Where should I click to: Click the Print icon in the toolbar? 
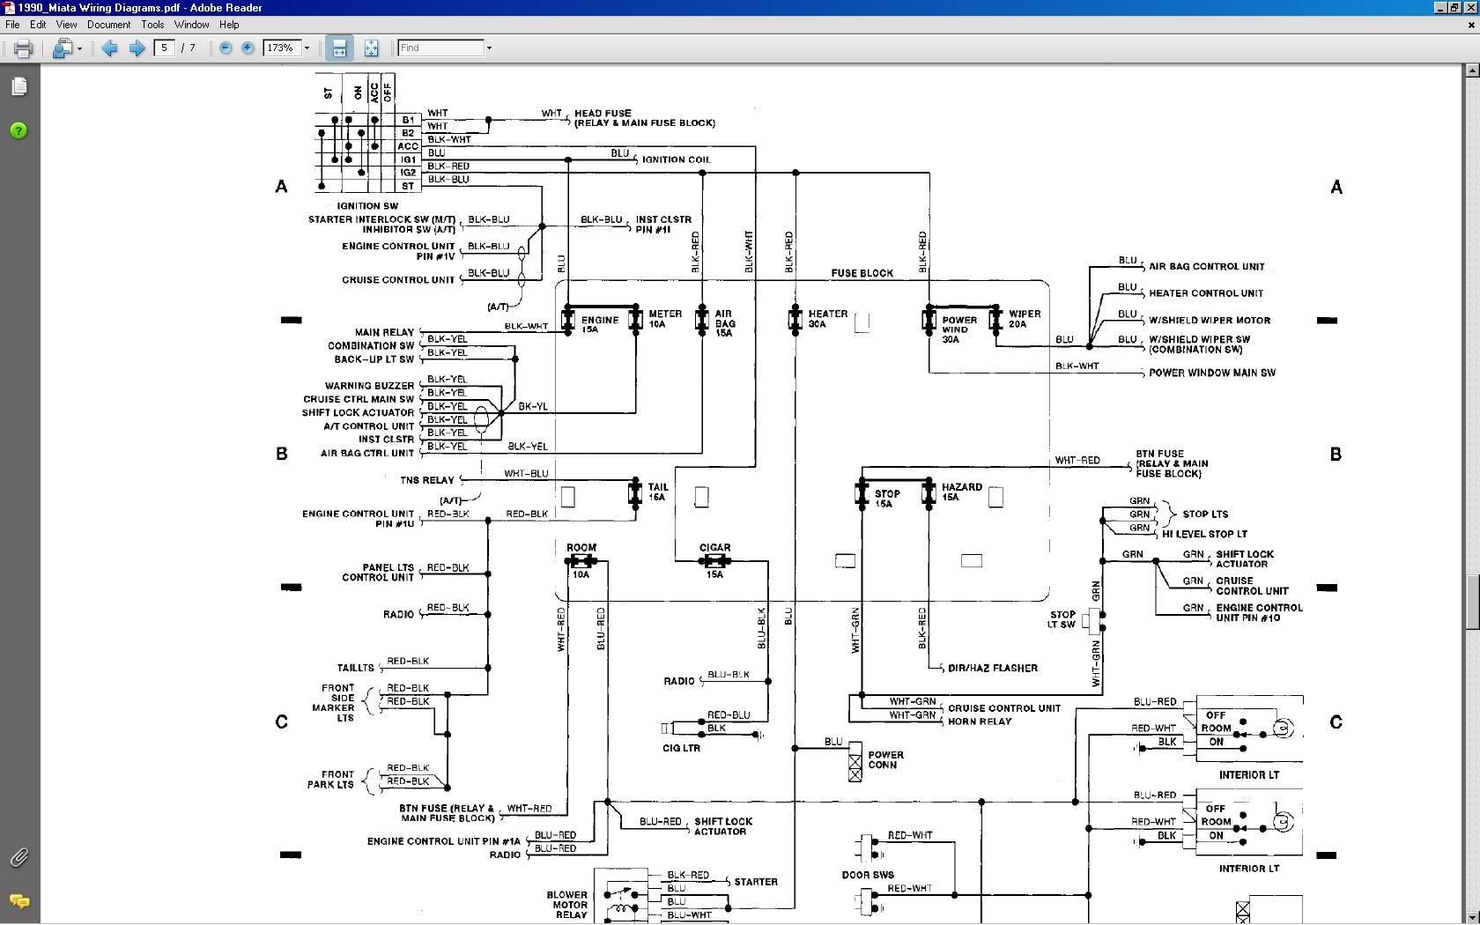click(23, 48)
